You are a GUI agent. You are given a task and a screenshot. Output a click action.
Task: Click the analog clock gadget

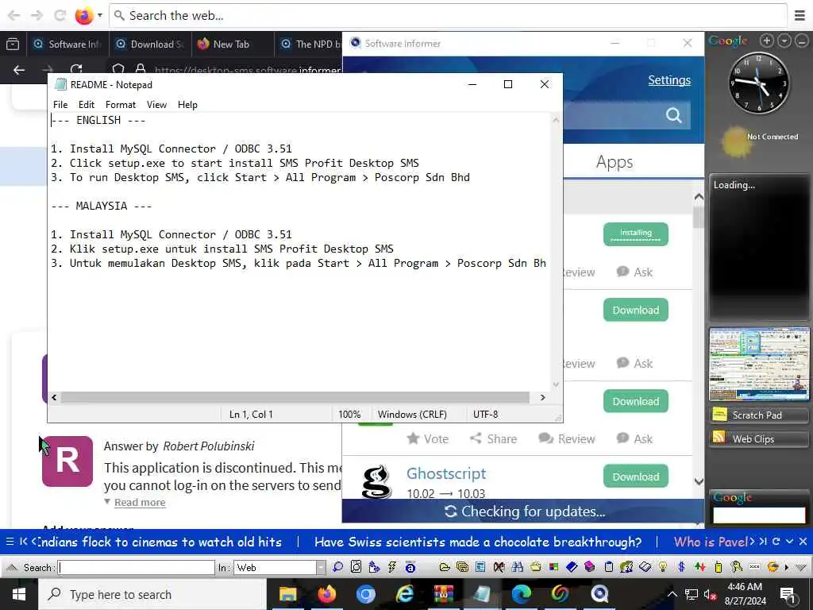[758, 83]
